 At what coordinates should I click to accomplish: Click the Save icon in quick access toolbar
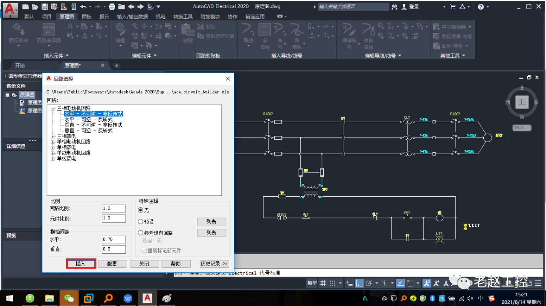click(44, 7)
